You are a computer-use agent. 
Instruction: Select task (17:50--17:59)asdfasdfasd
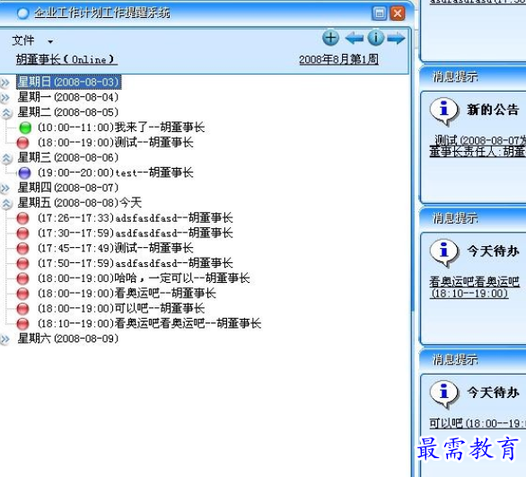(x=135, y=263)
